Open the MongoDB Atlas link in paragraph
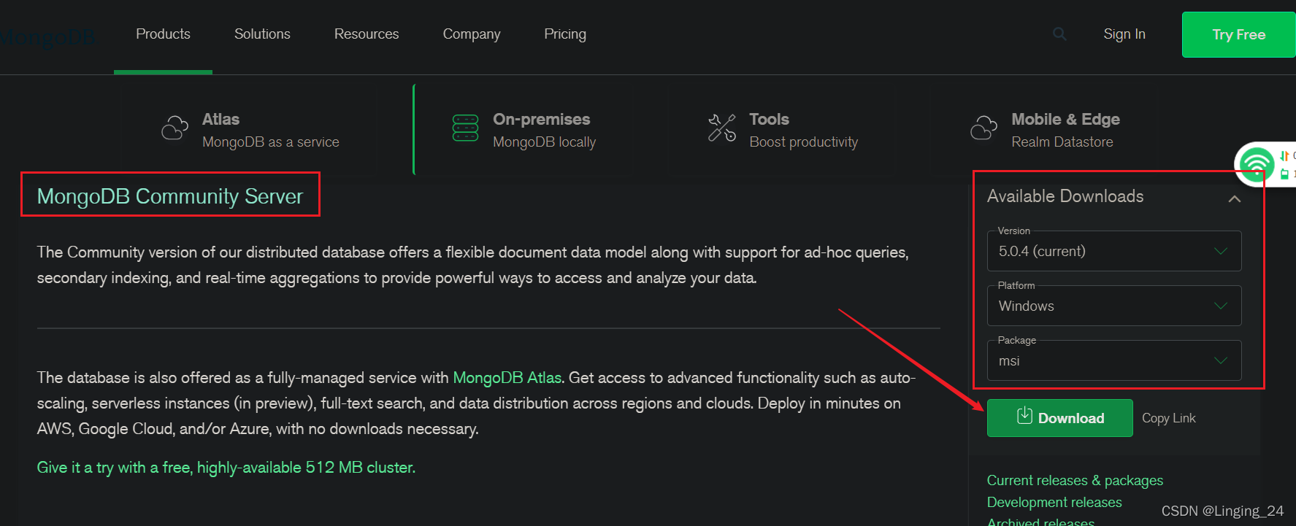The height and width of the screenshot is (526, 1296). click(x=507, y=378)
